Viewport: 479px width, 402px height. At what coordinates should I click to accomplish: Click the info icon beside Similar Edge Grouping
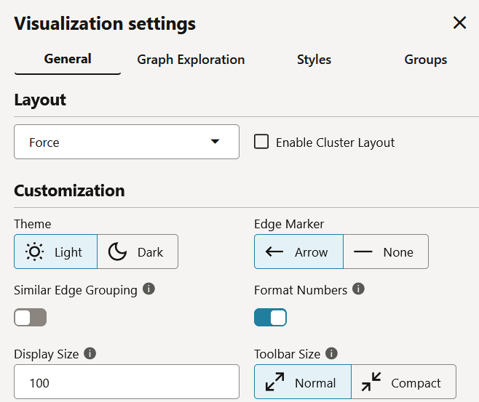[x=149, y=289]
